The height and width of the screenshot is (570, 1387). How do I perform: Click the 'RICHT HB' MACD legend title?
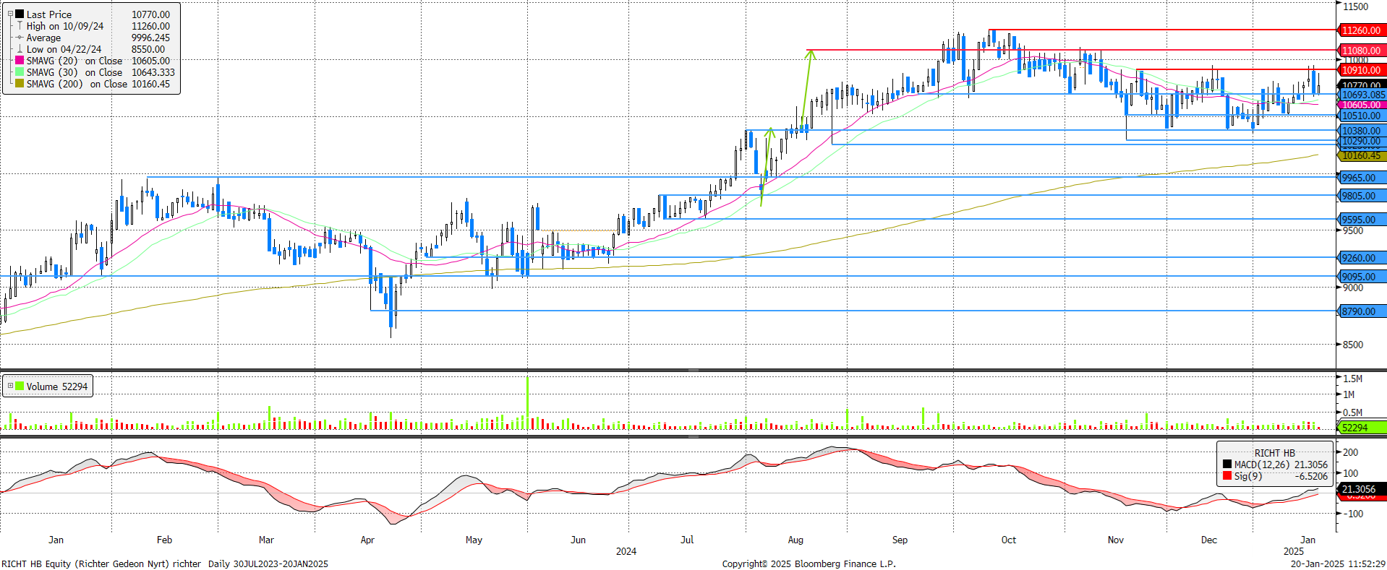click(x=1274, y=453)
